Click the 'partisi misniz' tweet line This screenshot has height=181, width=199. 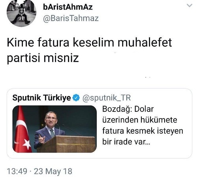(43, 58)
